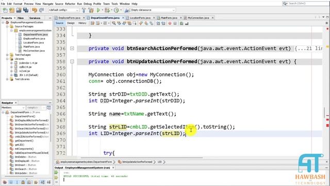
Task: Toggle Sort by Source in navigator
Action: tap(49, 182)
